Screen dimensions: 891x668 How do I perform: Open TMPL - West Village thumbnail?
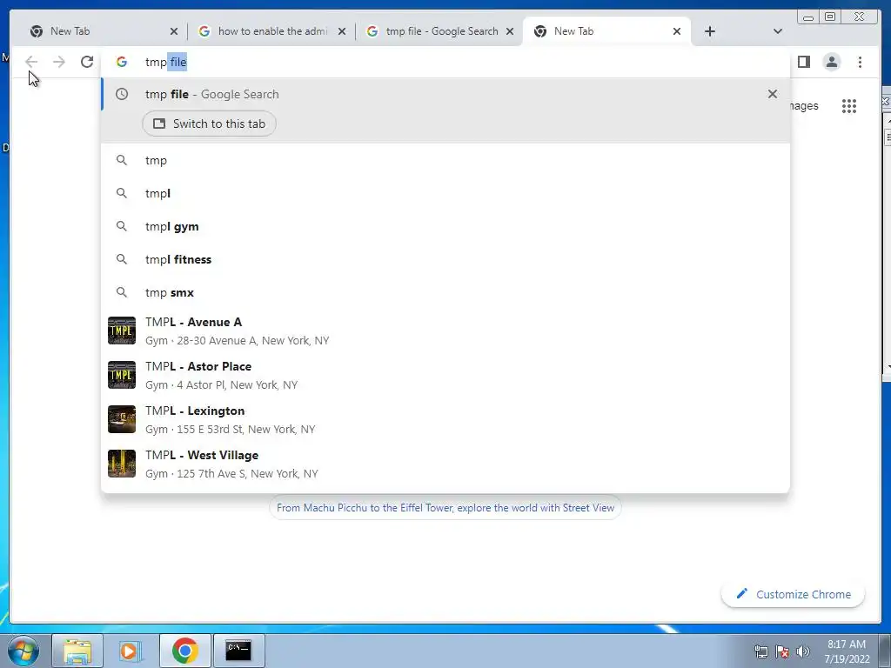coord(122,464)
